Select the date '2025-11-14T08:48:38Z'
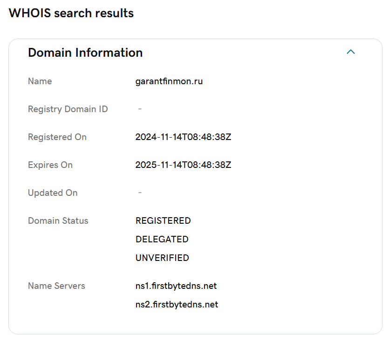The height and width of the screenshot is (340, 389). click(x=184, y=165)
